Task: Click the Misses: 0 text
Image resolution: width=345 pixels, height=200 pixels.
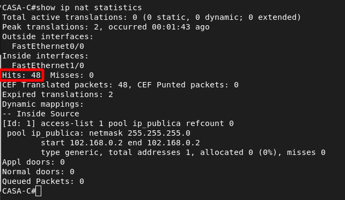Action: click(72, 75)
